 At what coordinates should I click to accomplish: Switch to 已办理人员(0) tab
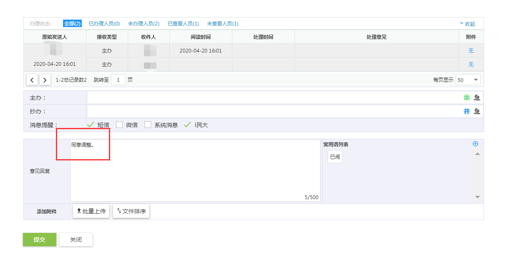(104, 24)
